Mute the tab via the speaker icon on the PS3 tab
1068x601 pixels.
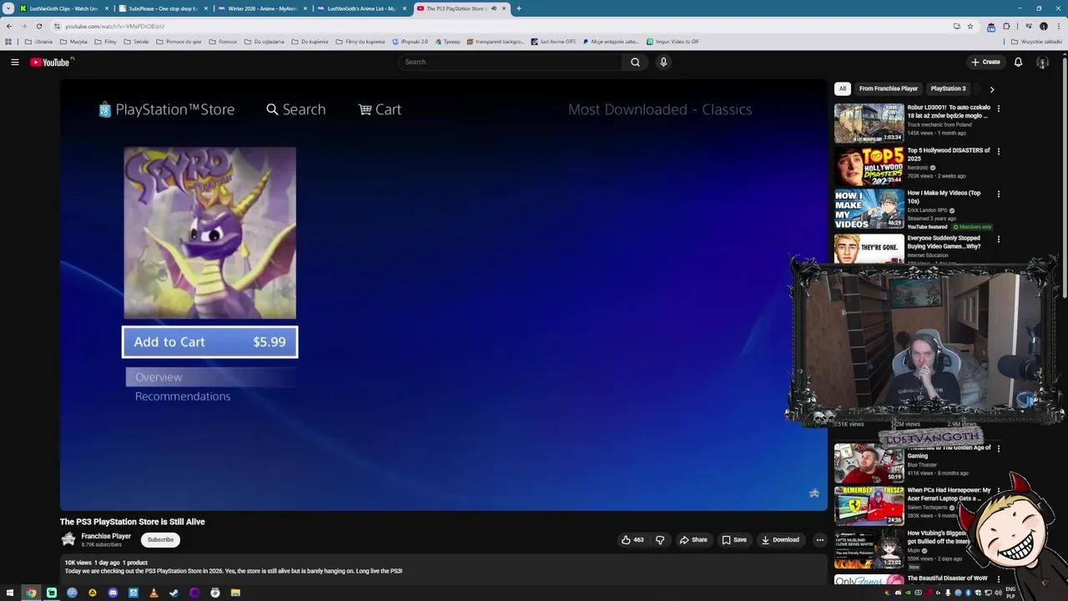493,8
